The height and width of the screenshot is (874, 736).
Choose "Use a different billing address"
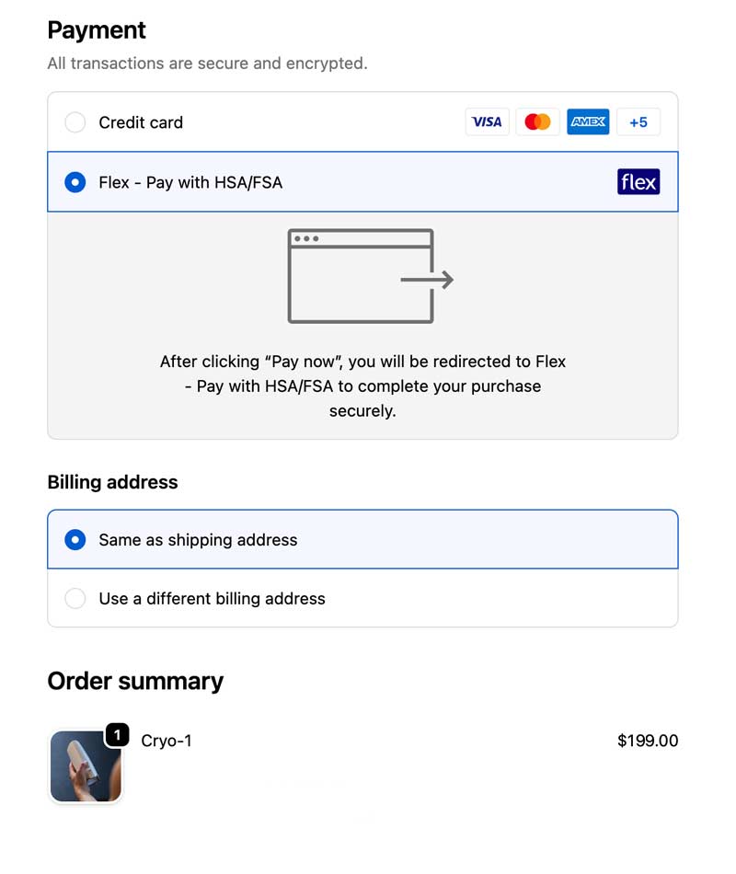pyautogui.click(x=75, y=598)
